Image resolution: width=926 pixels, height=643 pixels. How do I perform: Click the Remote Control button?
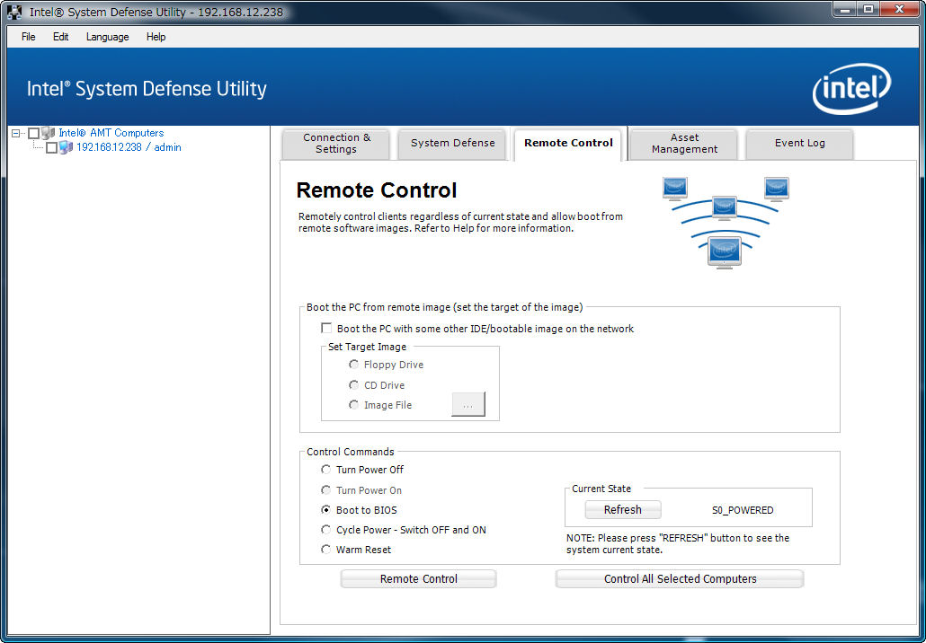[419, 579]
